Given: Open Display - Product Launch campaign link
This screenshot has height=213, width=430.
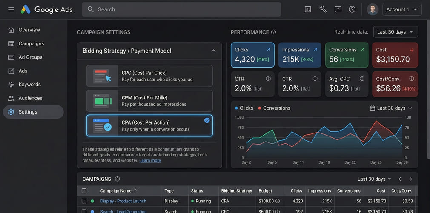Looking at the screenshot, I should click(x=123, y=201).
